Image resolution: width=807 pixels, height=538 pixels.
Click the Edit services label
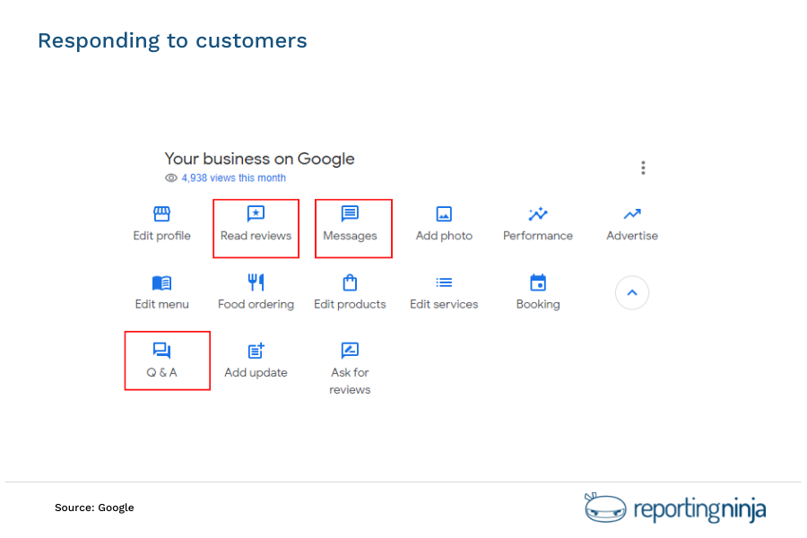[x=444, y=304]
